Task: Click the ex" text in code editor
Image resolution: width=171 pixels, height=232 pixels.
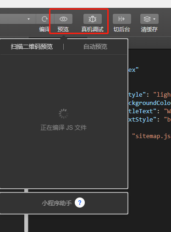Action: click(133, 70)
